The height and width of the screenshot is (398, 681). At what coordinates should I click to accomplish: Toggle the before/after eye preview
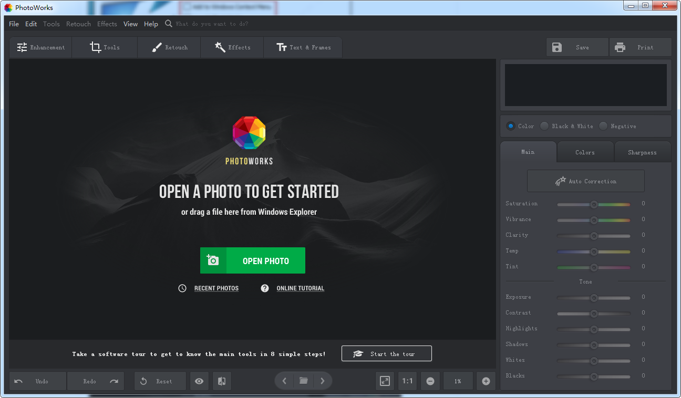[x=199, y=381]
